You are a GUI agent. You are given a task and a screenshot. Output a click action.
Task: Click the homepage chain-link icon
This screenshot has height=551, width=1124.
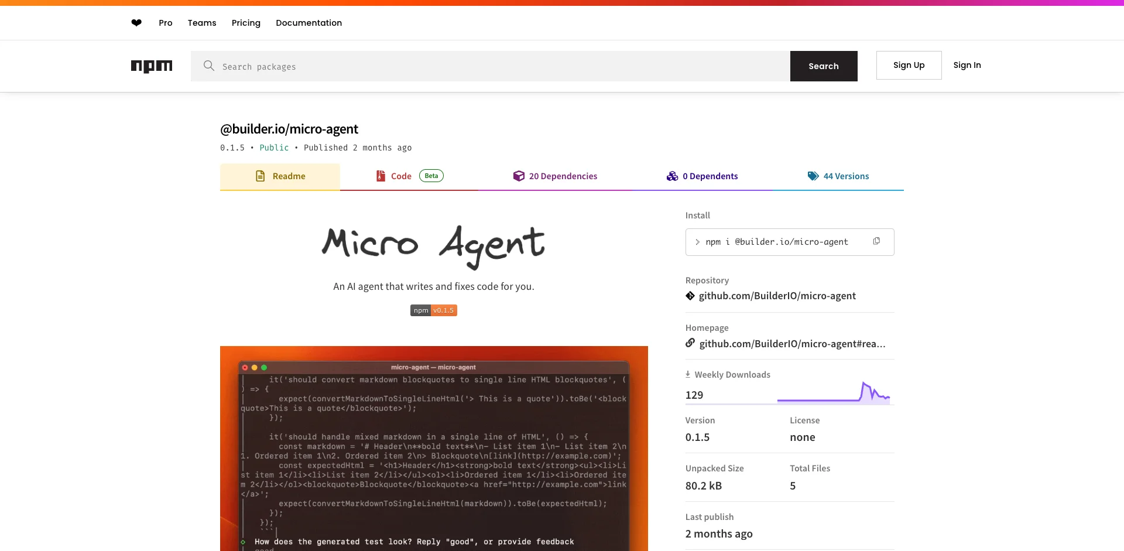(690, 343)
